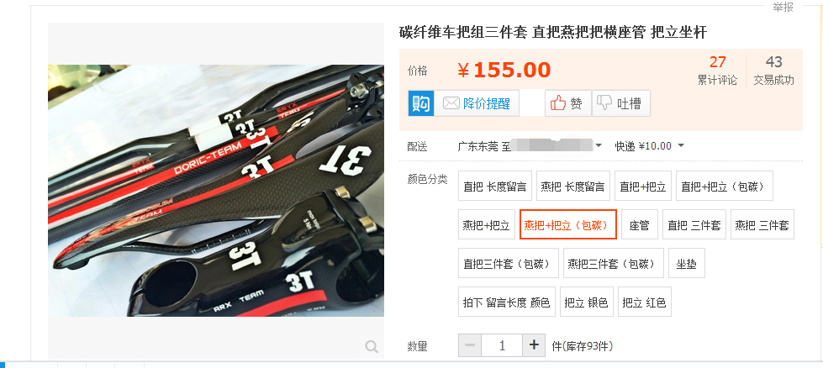Select the 直把 长度留言 option
823x368 pixels.
point(495,186)
